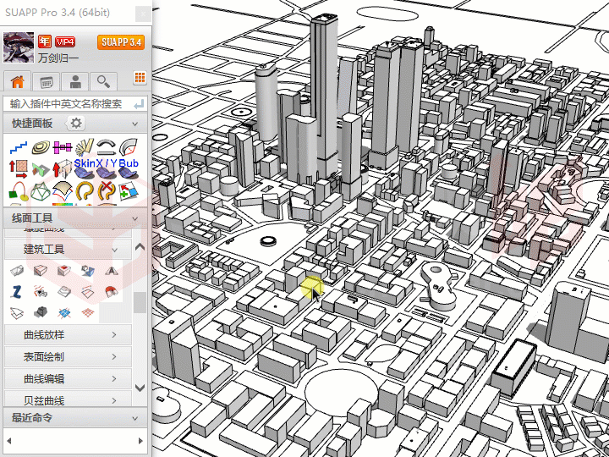
Task: Collapse the 建筑工具 group
Action: click(115, 249)
